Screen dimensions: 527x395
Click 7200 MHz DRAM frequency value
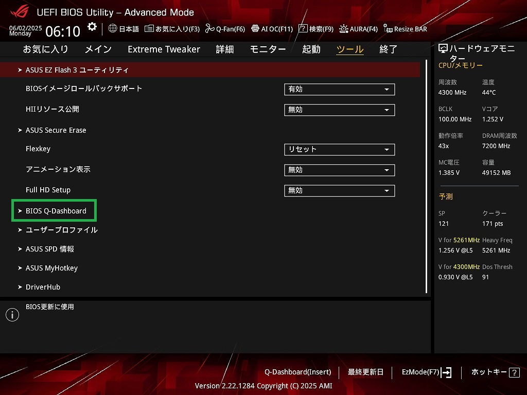tap(496, 146)
